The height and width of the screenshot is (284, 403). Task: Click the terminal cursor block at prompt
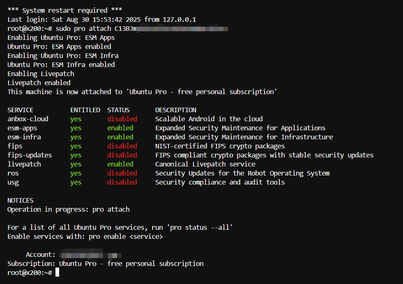click(x=58, y=272)
